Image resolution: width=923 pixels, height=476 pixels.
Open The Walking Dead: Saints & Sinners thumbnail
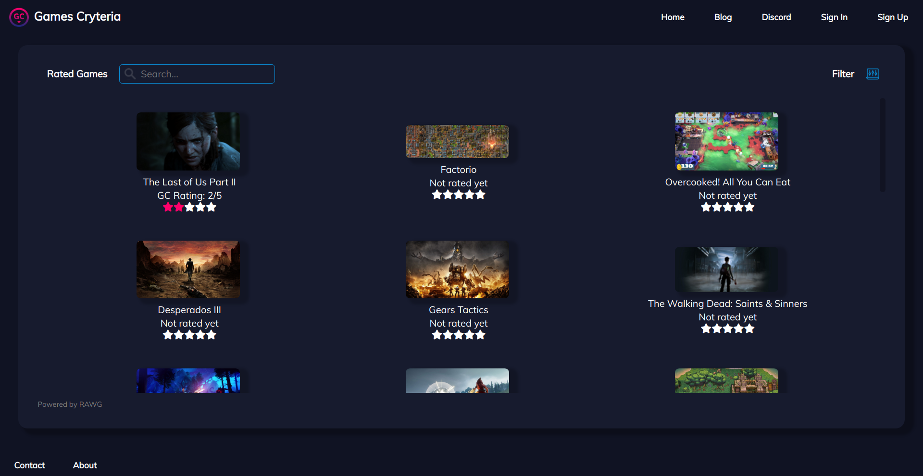727,269
